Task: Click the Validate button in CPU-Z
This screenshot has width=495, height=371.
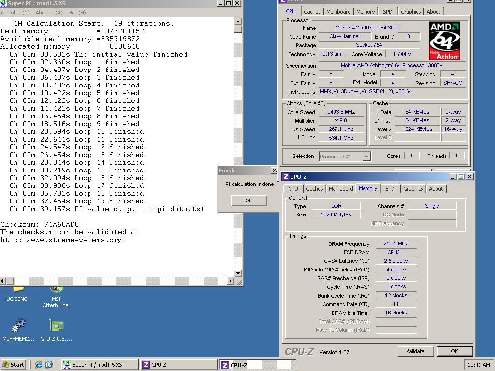Action: pos(415,351)
